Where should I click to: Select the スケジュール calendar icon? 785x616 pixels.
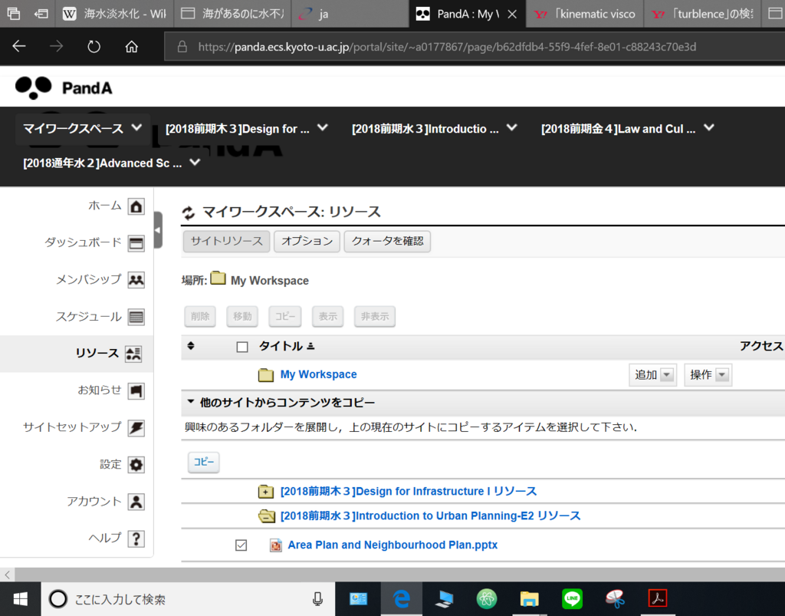click(136, 316)
